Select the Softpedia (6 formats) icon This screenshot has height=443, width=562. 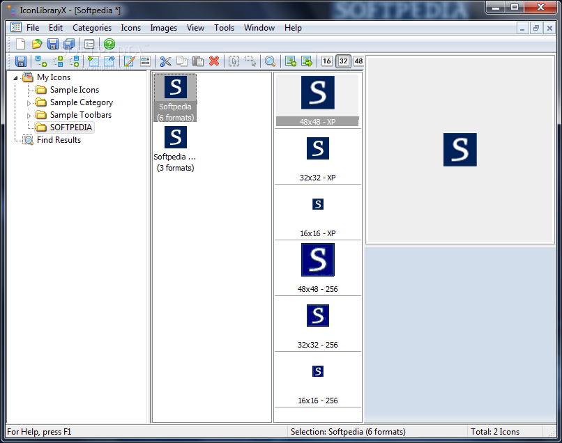[x=175, y=98]
